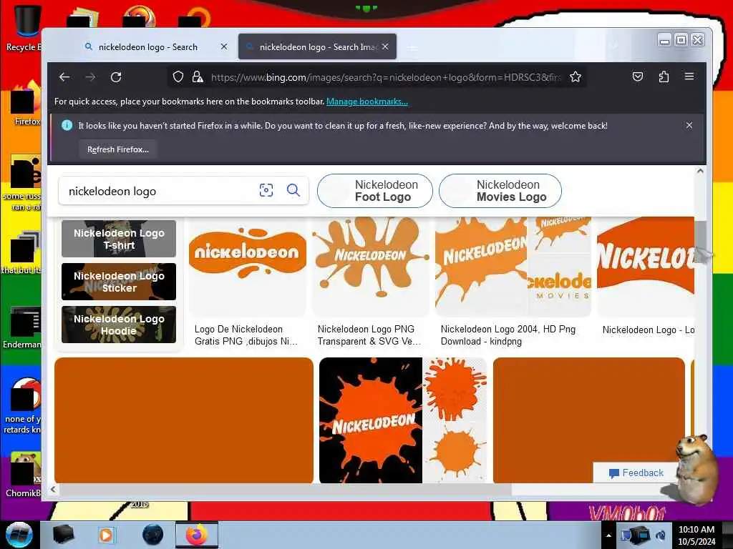Open the black box taskbar icon

tap(63, 535)
